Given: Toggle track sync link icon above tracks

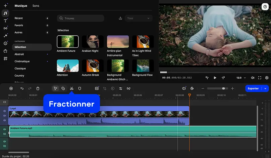Looking at the screenshot, I should click(x=4, y=102).
